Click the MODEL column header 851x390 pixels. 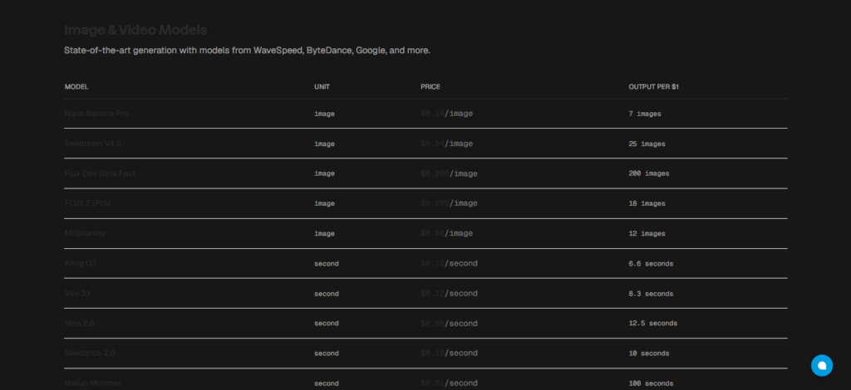76,86
